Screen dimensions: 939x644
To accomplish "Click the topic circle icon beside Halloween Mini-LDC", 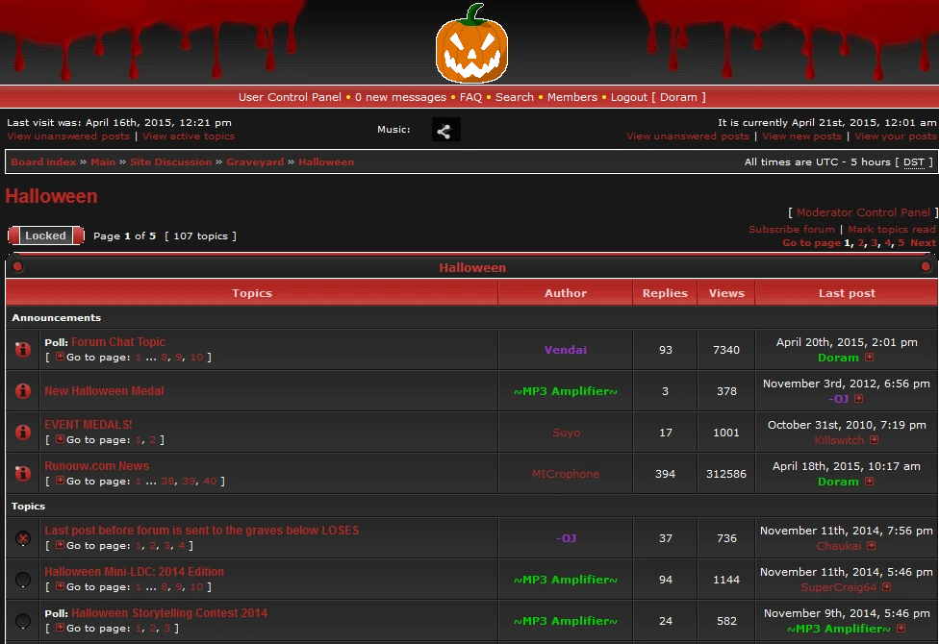I will [22, 579].
